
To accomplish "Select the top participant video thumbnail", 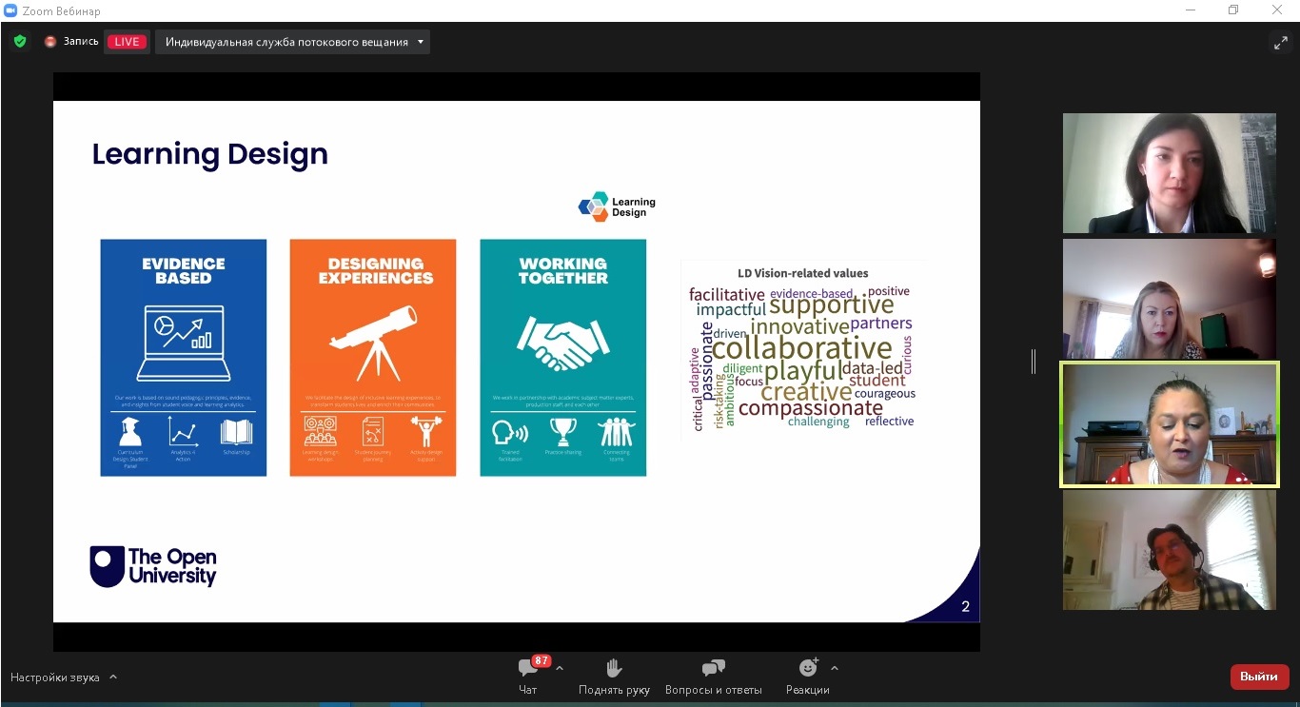I will 1169,173.
